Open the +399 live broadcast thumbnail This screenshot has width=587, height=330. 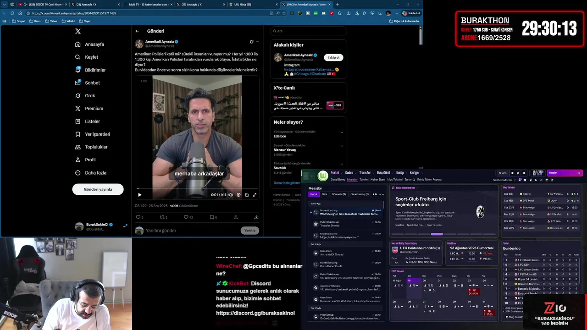coord(334,105)
